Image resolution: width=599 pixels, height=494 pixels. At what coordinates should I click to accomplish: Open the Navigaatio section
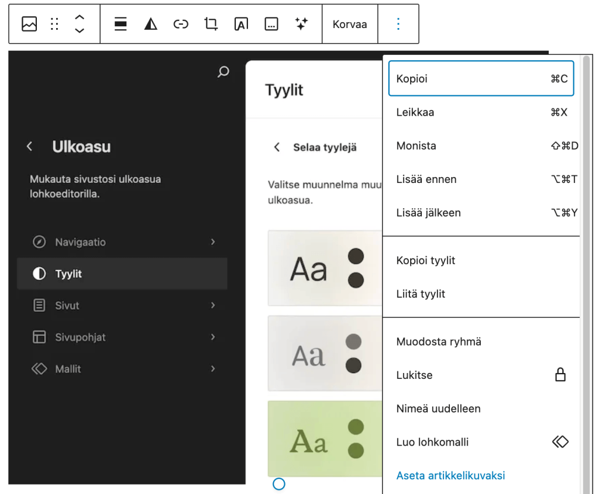pos(122,242)
